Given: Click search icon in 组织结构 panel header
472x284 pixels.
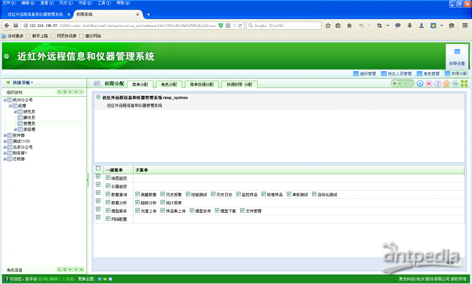Looking at the screenshot, I should pyautogui.click(x=59, y=92).
